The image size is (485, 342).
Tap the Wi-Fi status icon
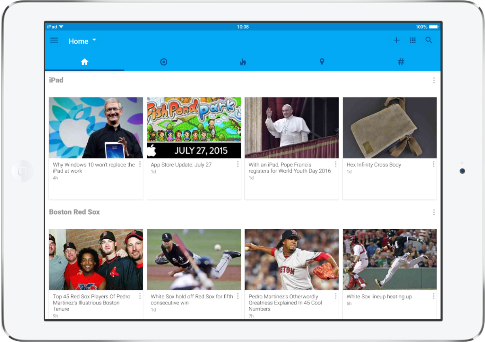click(x=61, y=27)
